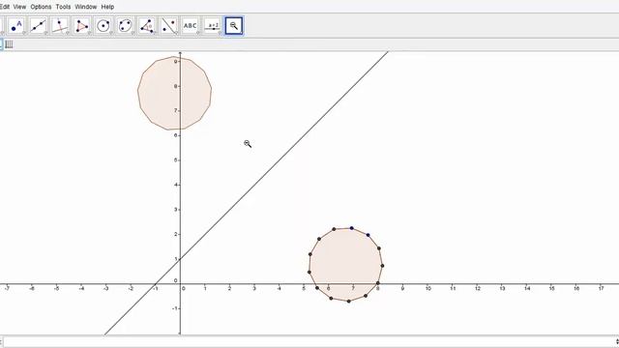Open Point tool's dropdown arrow
This screenshot has width=619, height=348.
[x=24, y=33]
